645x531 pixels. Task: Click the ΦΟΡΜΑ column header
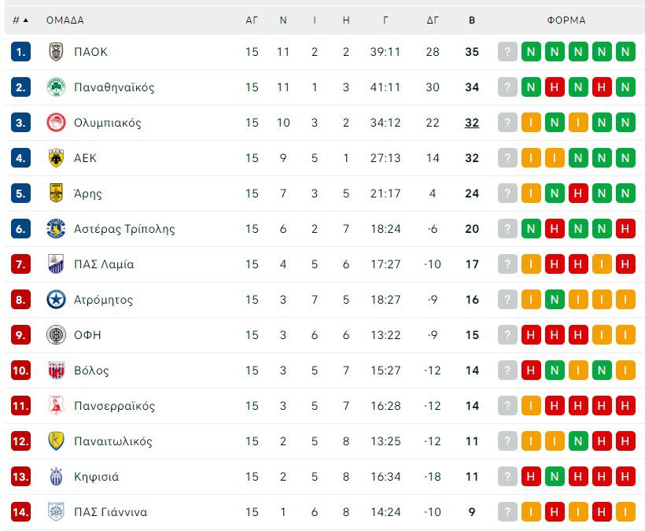pos(566,20)
